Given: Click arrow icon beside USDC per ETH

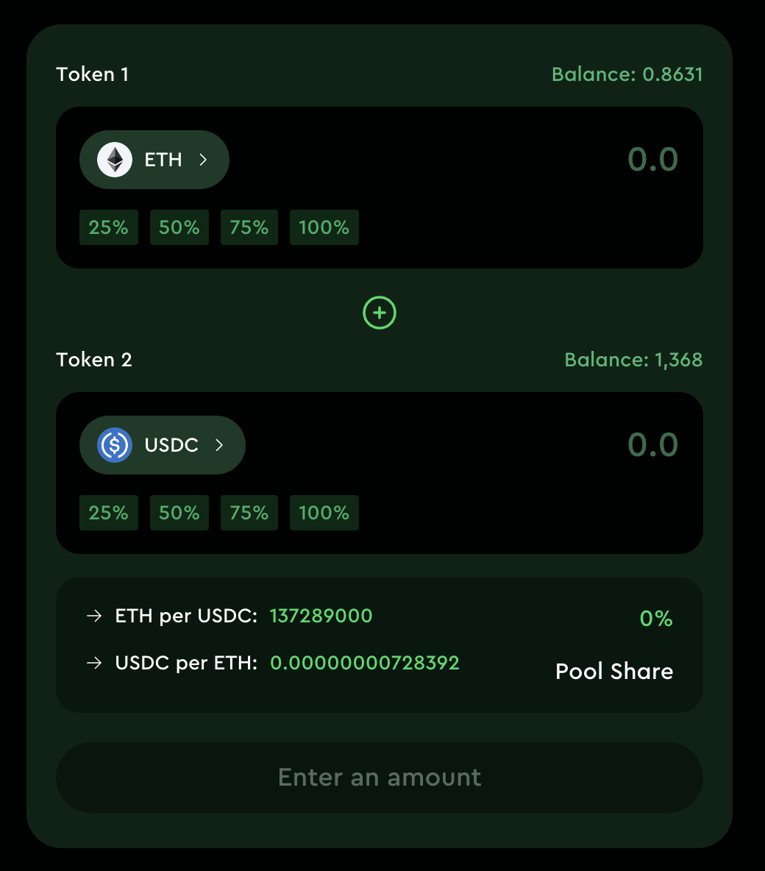Looking at the screenshot, I should [x=94, y=664].
